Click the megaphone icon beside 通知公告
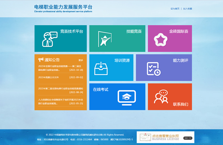Screen dimensions: 223x145 41,59
